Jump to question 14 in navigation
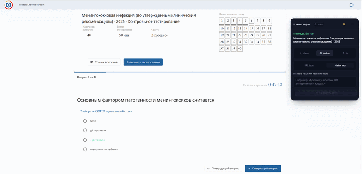 pyautogui.click(x=246, y=29)
